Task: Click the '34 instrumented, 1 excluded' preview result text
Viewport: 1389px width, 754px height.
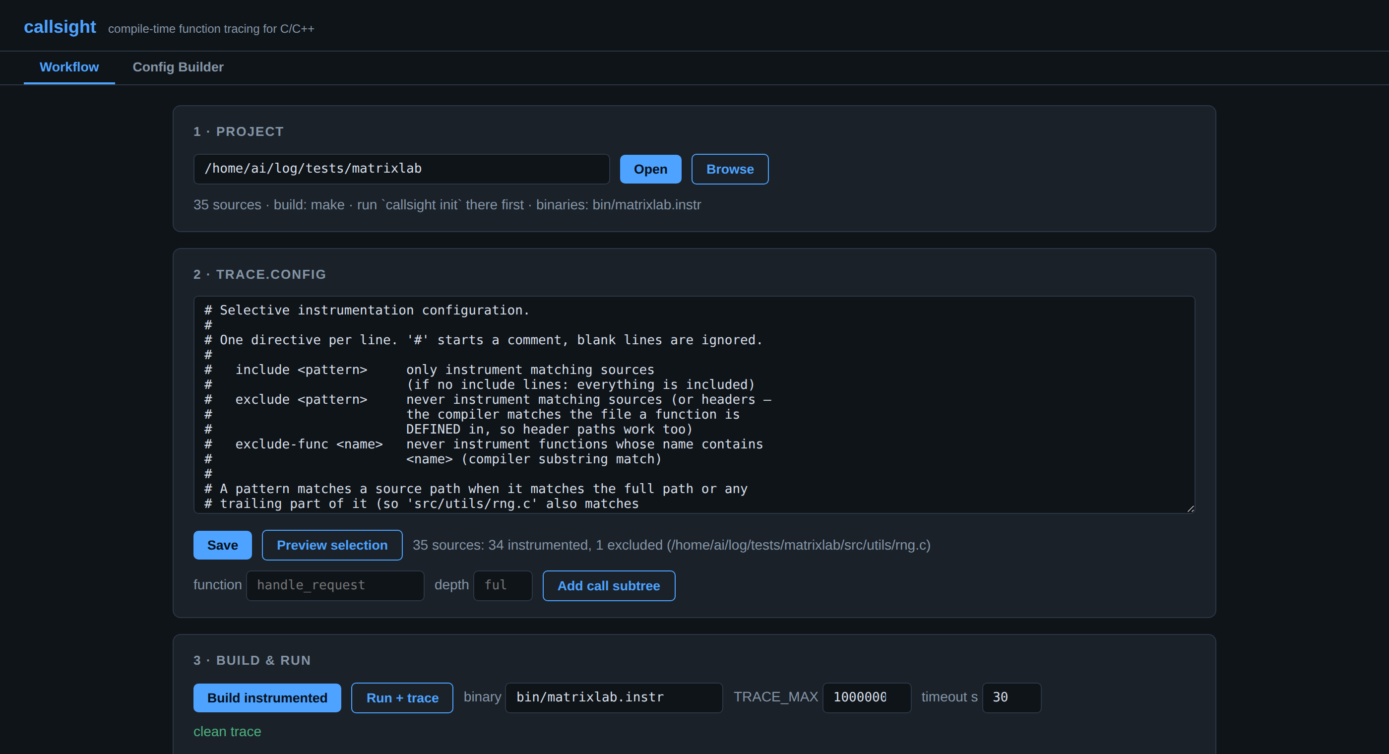Action: click(x=671, y=545)
